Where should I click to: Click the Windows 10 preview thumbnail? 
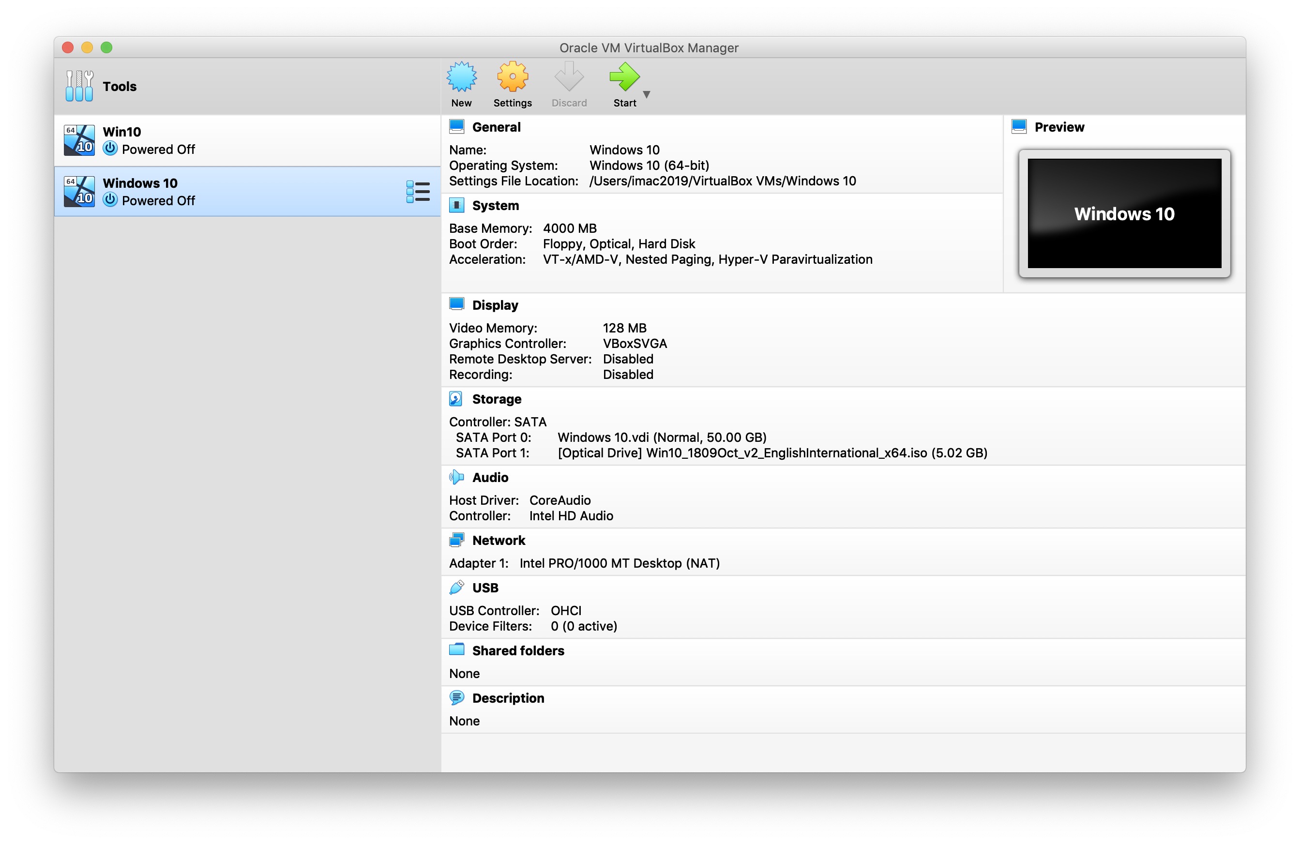pyautogui.click(x=1123, y=213)
